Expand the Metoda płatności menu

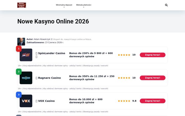(x=84, y=5)
